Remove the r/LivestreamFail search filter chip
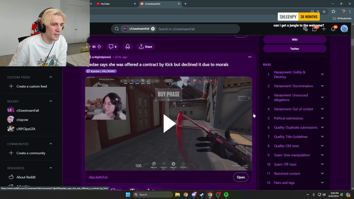The height and width of the screenshot is (199, 354). coord(153,29)
